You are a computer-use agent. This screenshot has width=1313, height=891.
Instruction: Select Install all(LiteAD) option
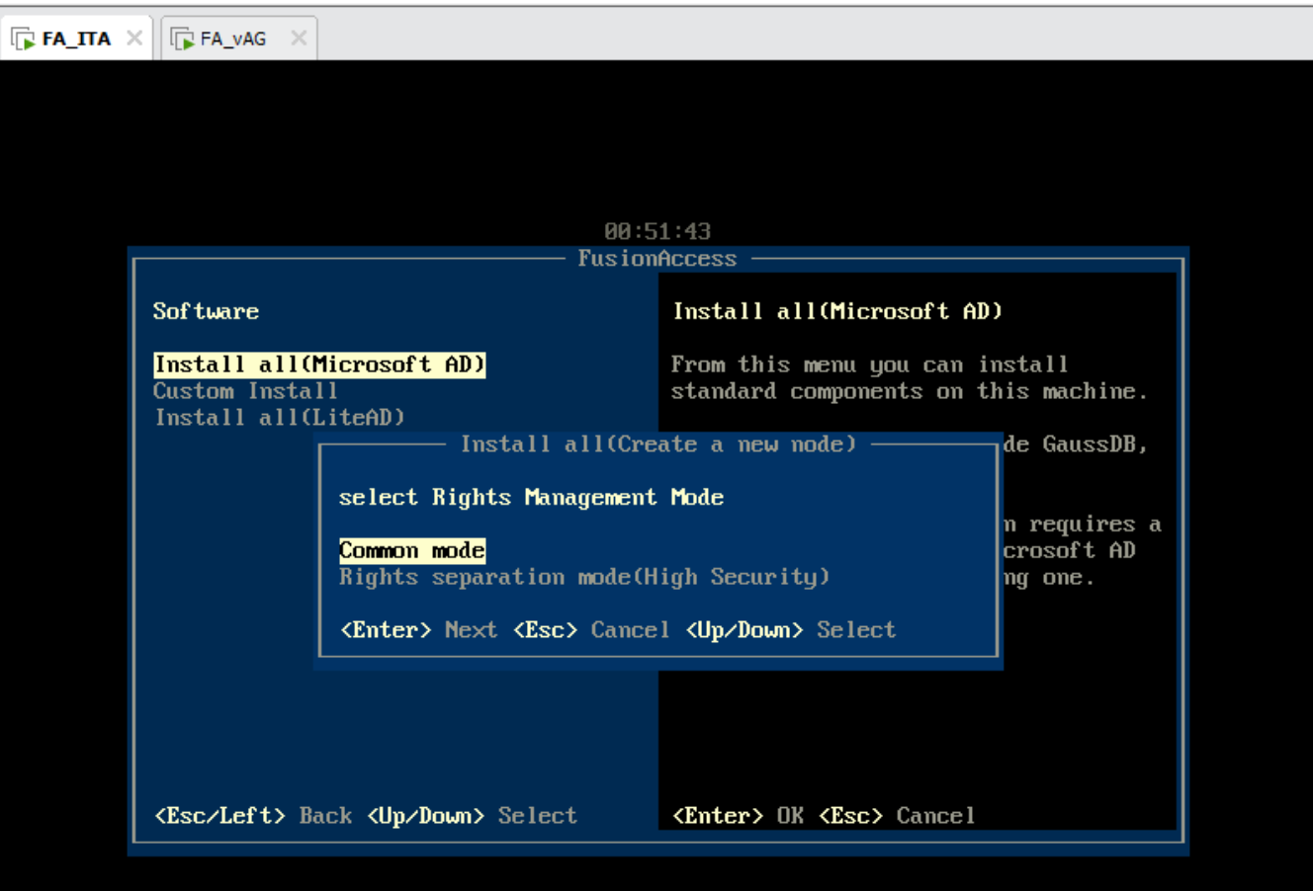(280, 418)
